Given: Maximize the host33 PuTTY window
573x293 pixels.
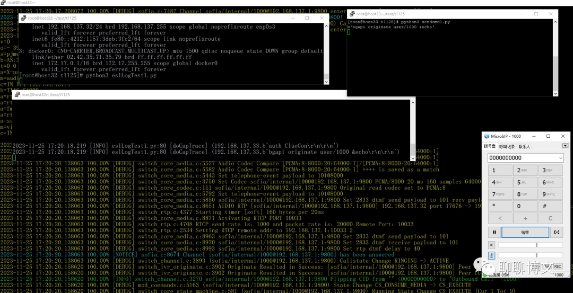Looking at the screenshot, I should point(536,14).
